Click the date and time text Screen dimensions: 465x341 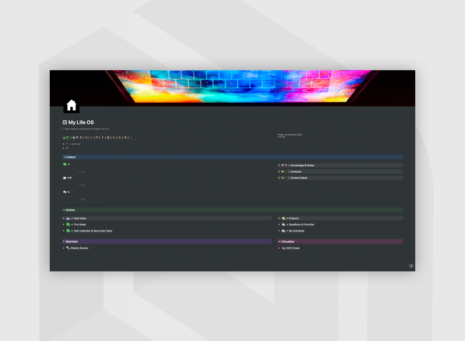click(x=290, y=136)
